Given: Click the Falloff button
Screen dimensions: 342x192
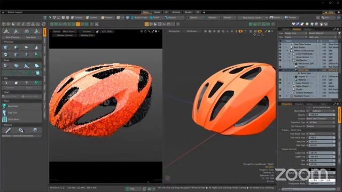Looking at the screenshot, I should [154, 18].
